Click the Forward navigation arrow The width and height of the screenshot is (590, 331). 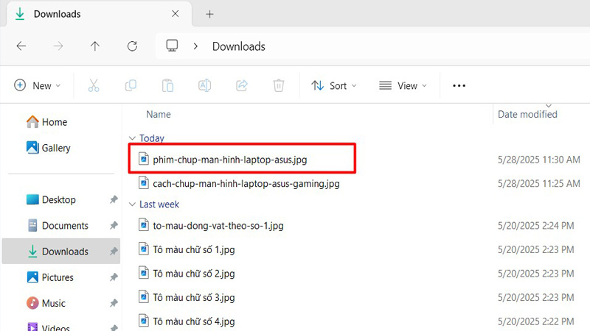[x=58, y=46]
